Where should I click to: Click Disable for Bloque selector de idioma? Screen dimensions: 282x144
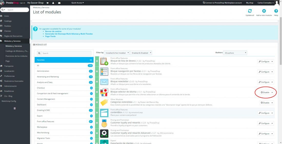[x=265, y=92]
